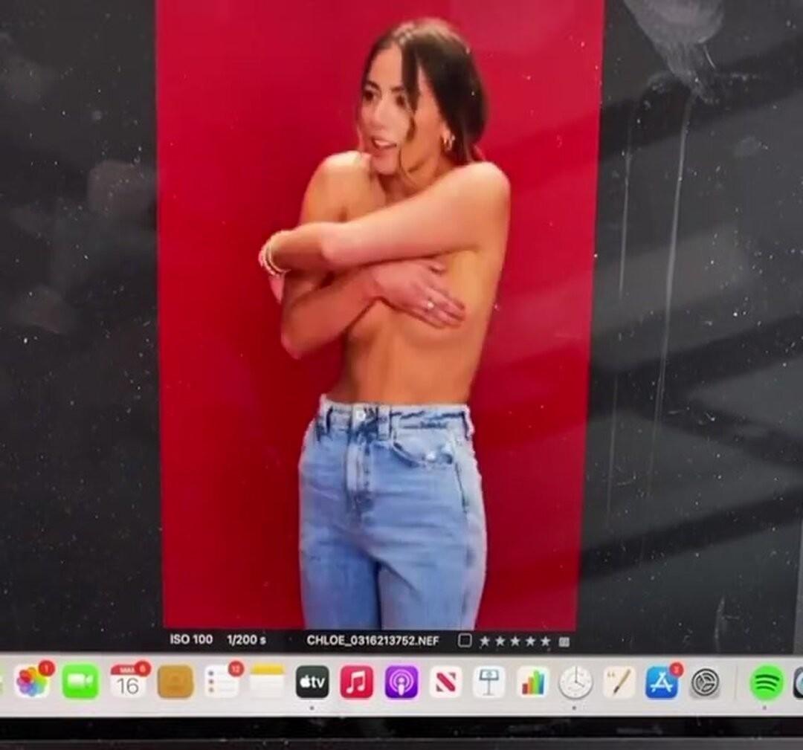
Task: Launch Spotify from the Dock
Action: click(766, 682)
